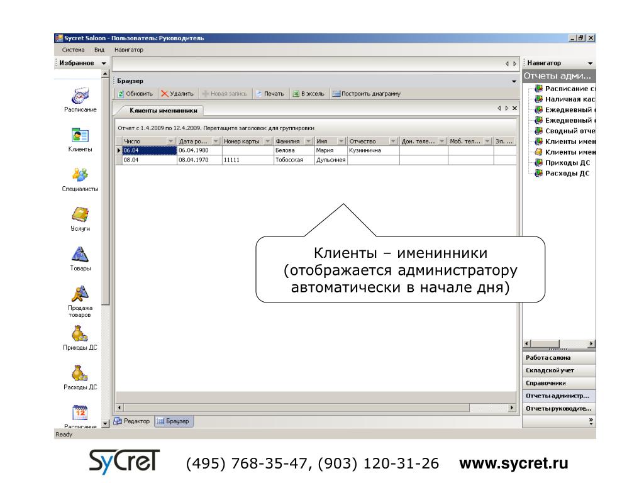
Task: Switch to the Браузер bottom tab
Action: coord(174,421)
